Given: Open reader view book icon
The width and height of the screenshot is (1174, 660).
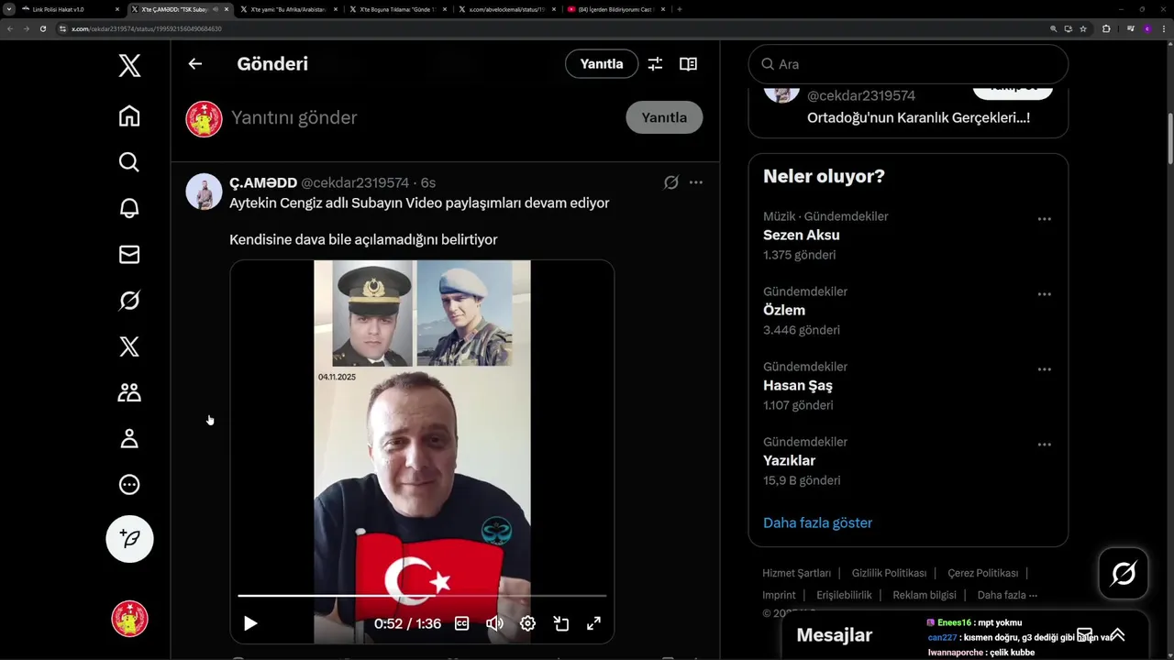Looking at the screenshot, I should coord(688,64).
